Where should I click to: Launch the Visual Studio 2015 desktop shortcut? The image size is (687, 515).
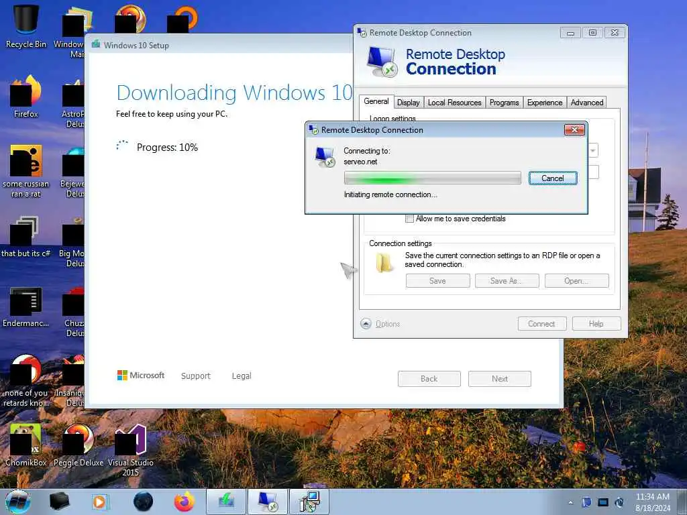pyautogui.click(x=131, y=449)
